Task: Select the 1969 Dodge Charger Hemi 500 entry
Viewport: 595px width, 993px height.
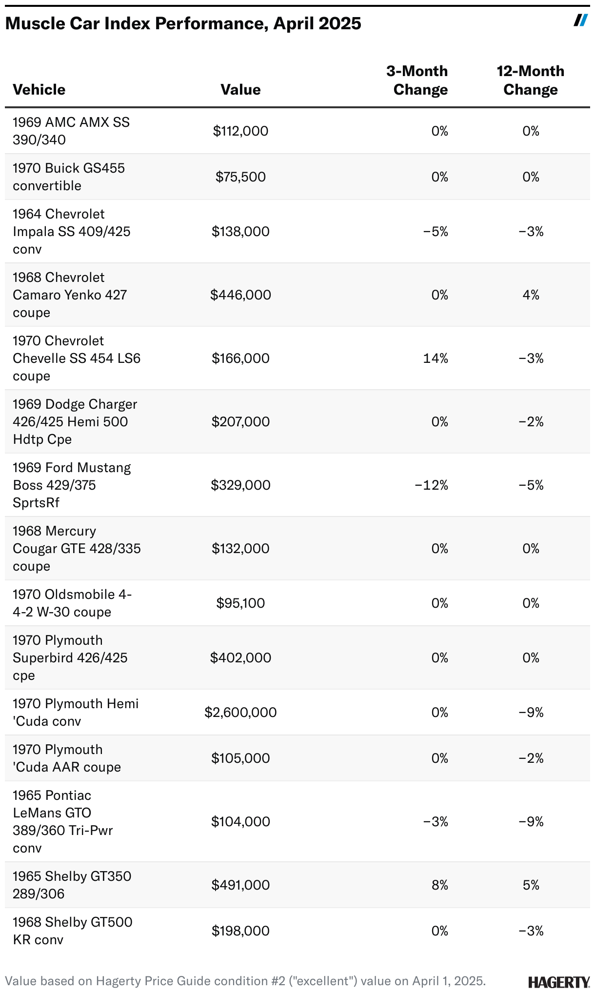Action: click(x=75, y=421)
